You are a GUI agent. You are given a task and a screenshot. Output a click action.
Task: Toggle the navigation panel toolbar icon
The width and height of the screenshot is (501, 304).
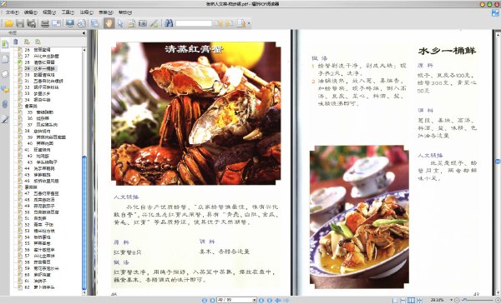point(94,23)
